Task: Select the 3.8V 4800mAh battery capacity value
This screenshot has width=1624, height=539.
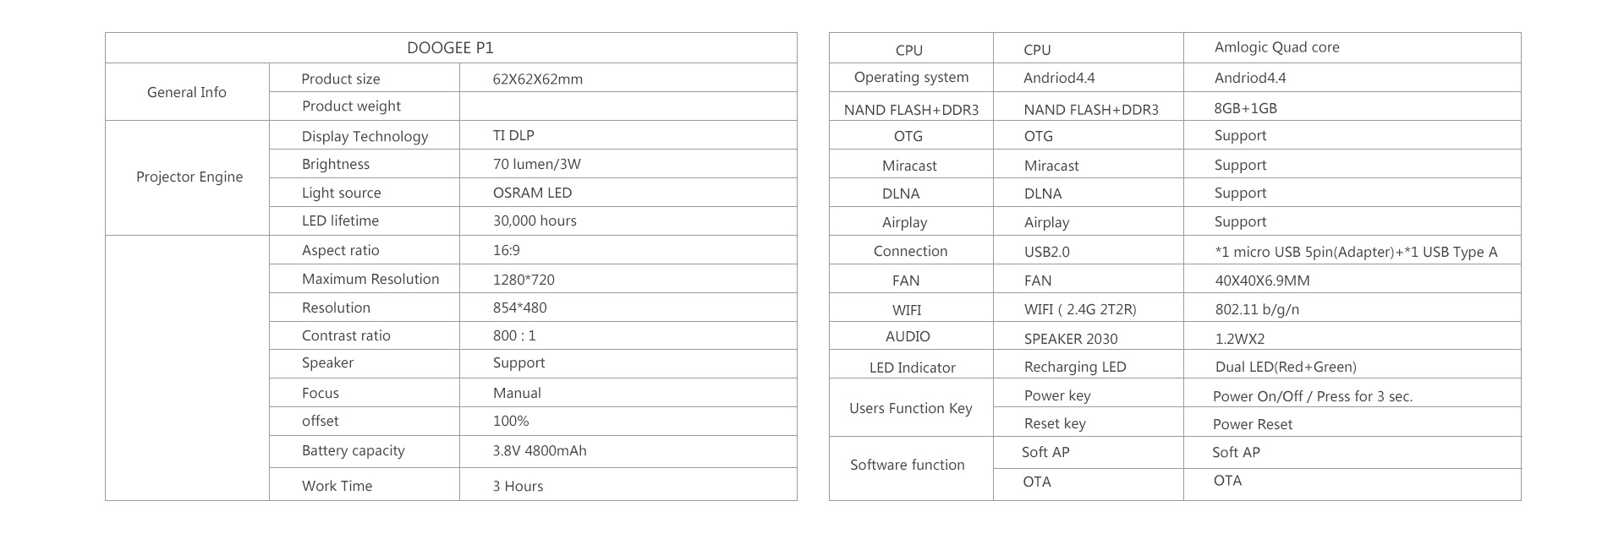Action: pyautogui.click(x=540, y=450)
